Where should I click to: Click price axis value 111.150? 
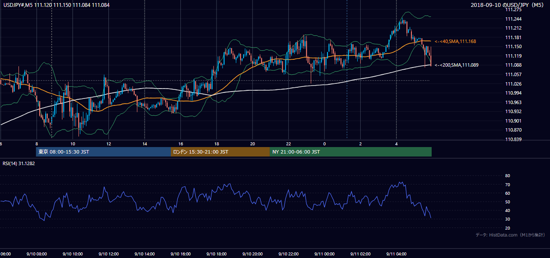(513, 46)
